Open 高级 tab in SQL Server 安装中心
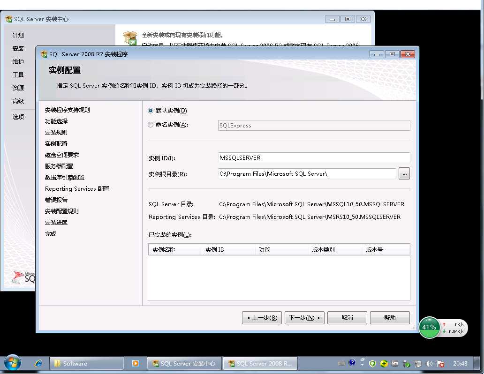 pos(18,101)
